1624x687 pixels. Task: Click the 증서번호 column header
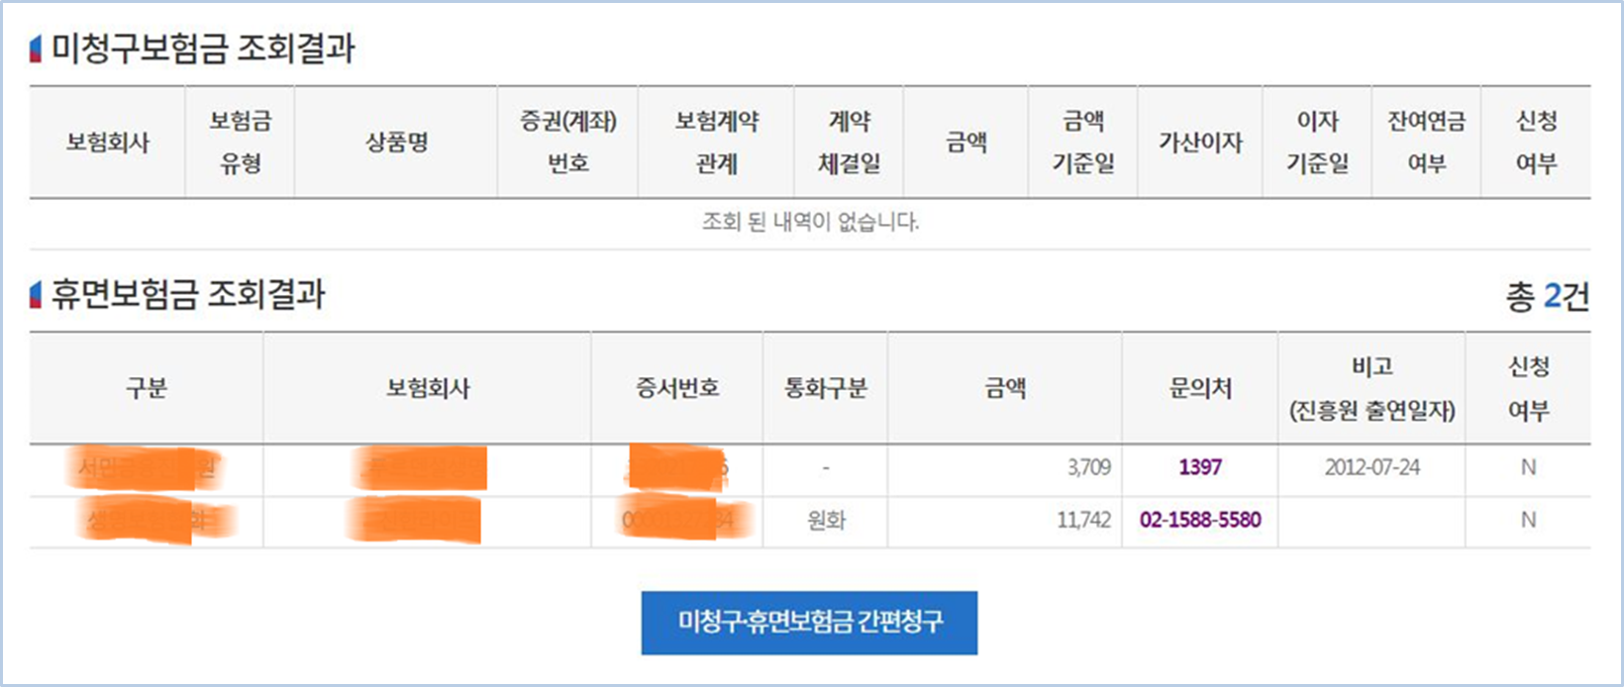[676, 387]
